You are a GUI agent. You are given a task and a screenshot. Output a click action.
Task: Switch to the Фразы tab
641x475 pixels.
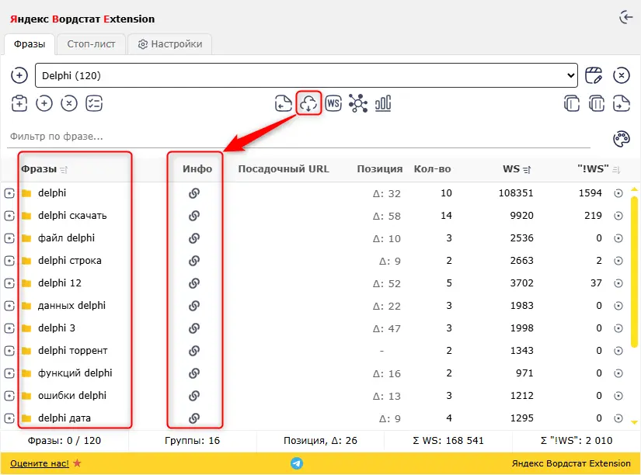(x=30, y=44)
